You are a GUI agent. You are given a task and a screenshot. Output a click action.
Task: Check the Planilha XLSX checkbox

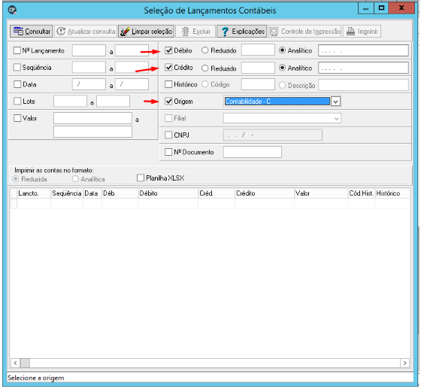[141, 178]
